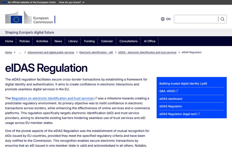Open the Home menu item
Viewport: 232px width, 147px height.
click(9, 41)
